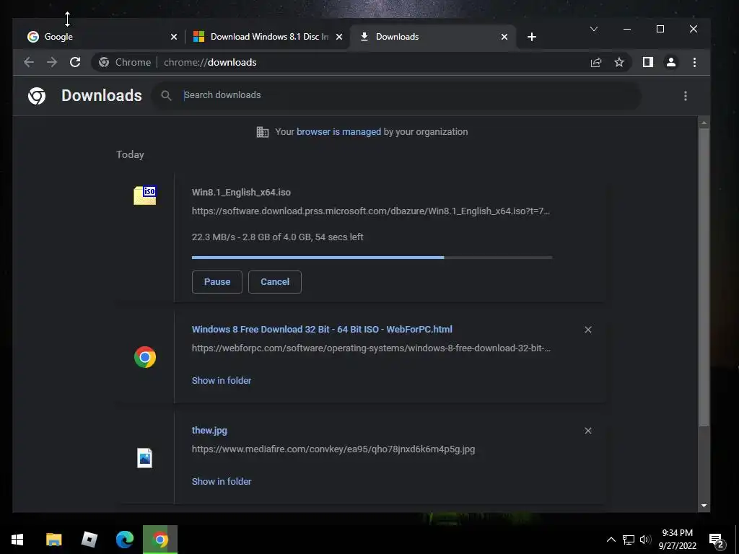The width and height of the screenshot is (739, 554).
Task: Click the image file icon for thew.jpg
Action: (144, 458)
